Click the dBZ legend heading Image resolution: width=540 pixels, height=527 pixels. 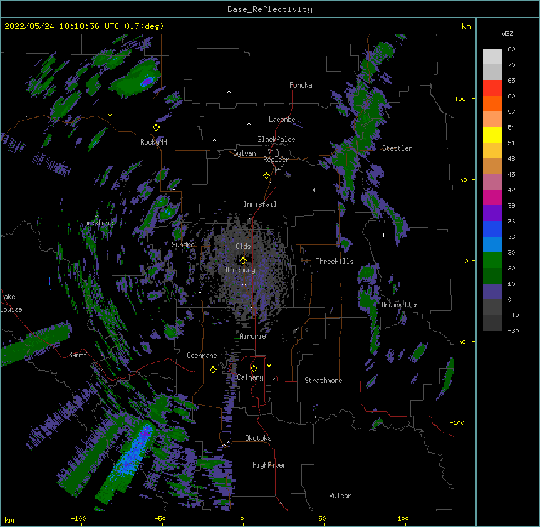(507, 33)
